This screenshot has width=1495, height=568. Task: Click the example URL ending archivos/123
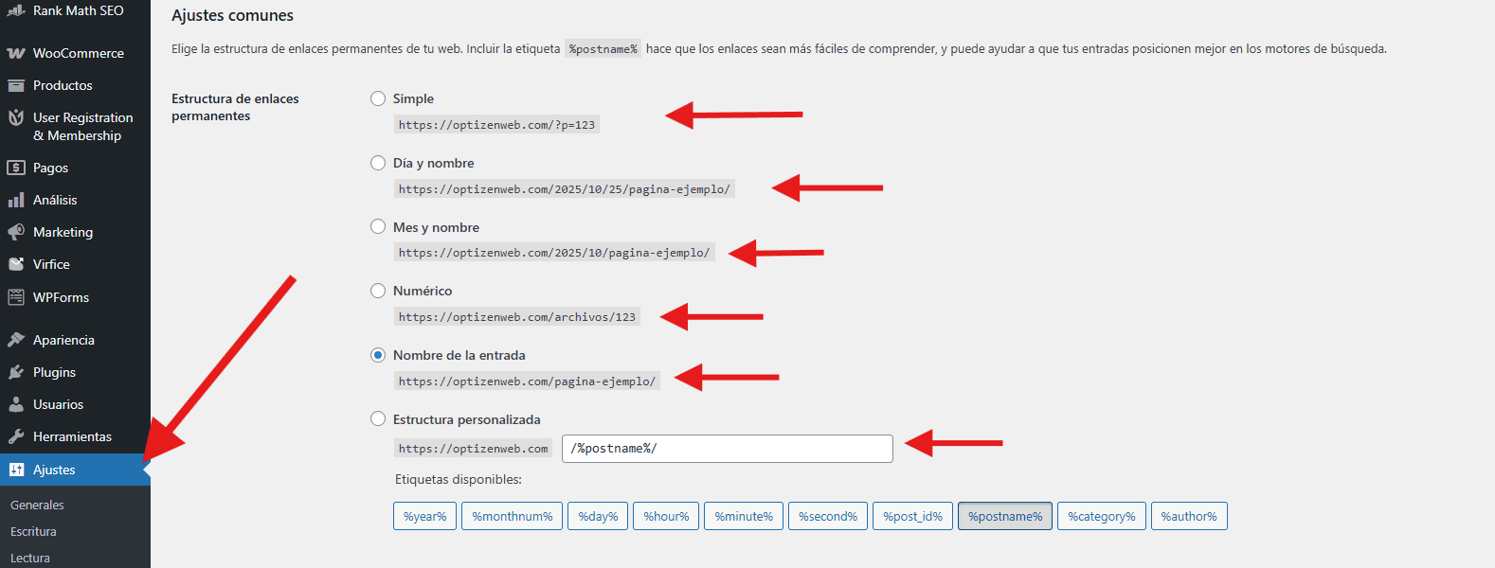click(517, 317)
